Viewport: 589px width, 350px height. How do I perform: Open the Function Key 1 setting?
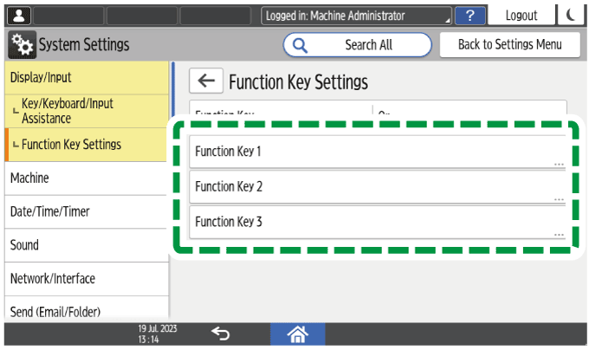[377, 152]
